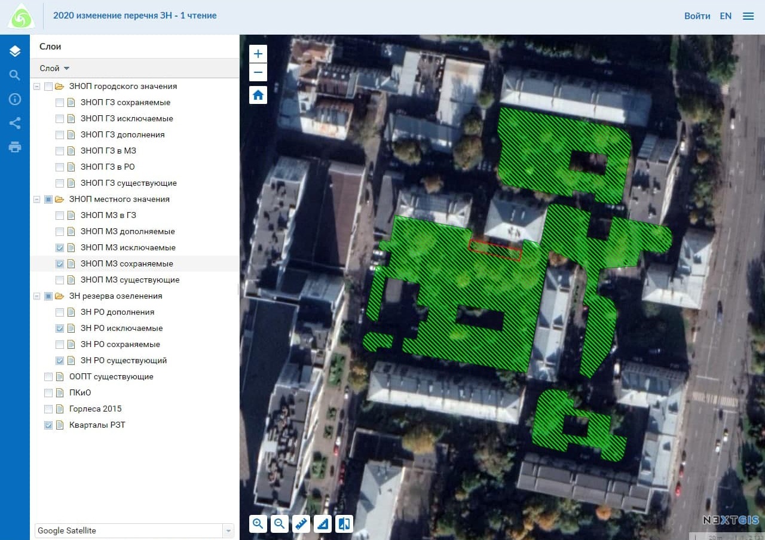Select the ЗНОП ГЗ в РО row
Viewport: 765px width, 540px height.
(134, 167)
